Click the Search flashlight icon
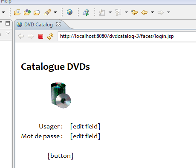 tap(47, 12)
